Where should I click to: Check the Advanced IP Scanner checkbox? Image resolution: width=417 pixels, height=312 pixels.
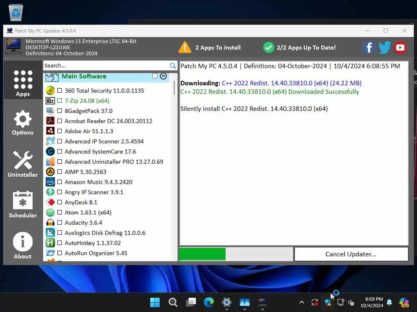tap(60, 141)
